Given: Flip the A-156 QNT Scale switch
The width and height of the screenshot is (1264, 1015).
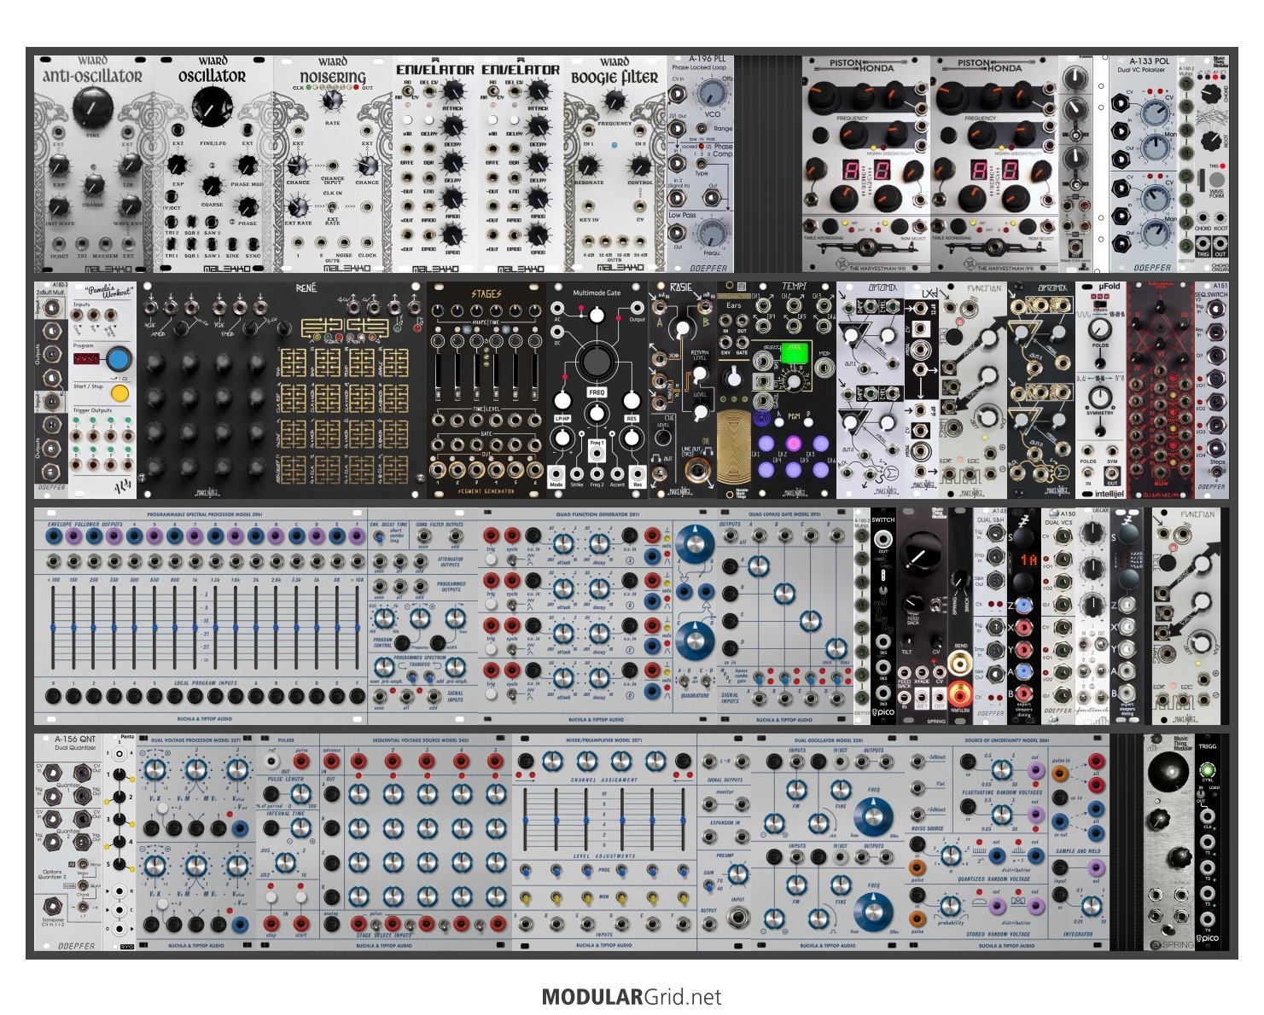Looking at the screenshot, I should [x=82, y=885].
